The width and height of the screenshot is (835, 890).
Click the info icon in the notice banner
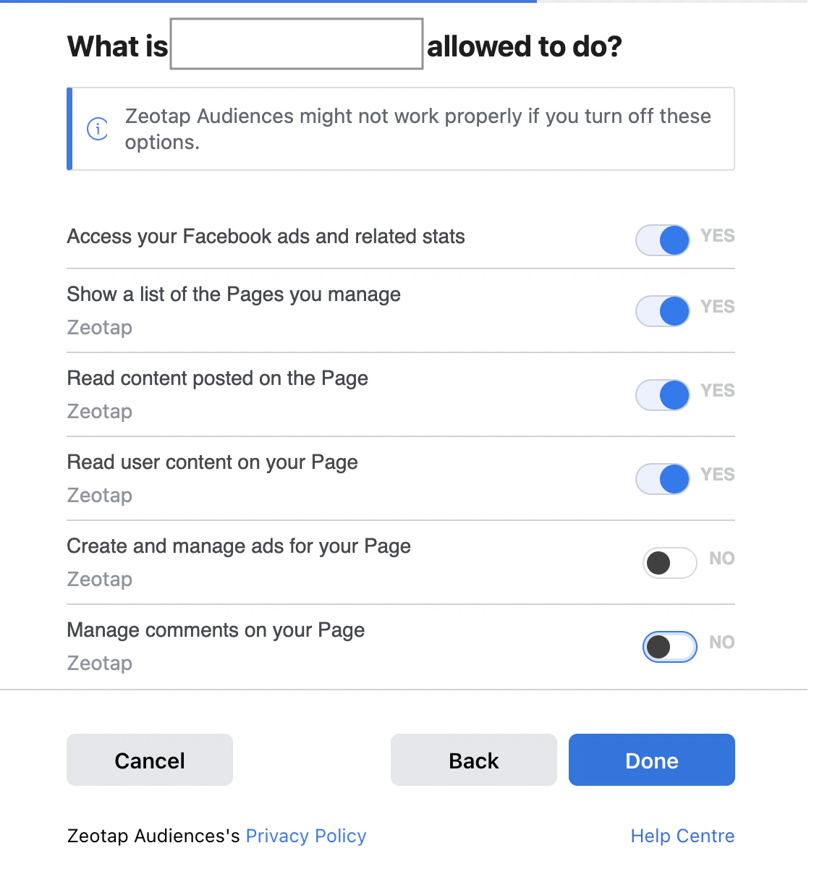coord(98,129)
